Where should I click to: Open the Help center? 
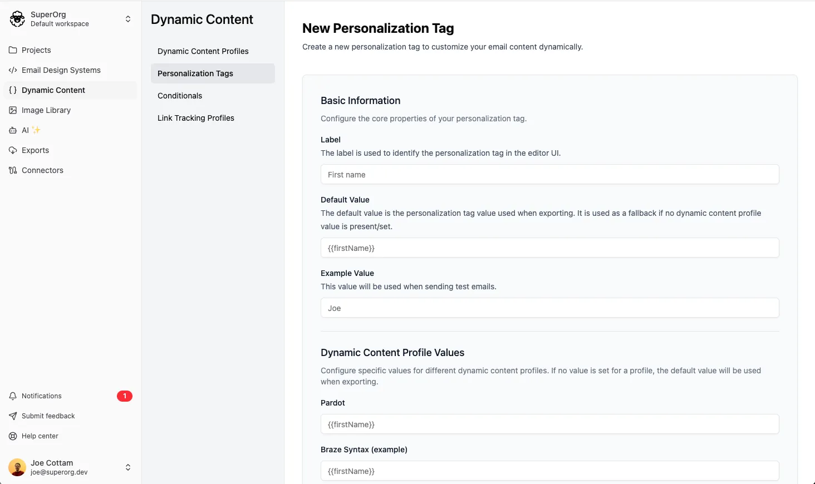(x=39, y=436)
